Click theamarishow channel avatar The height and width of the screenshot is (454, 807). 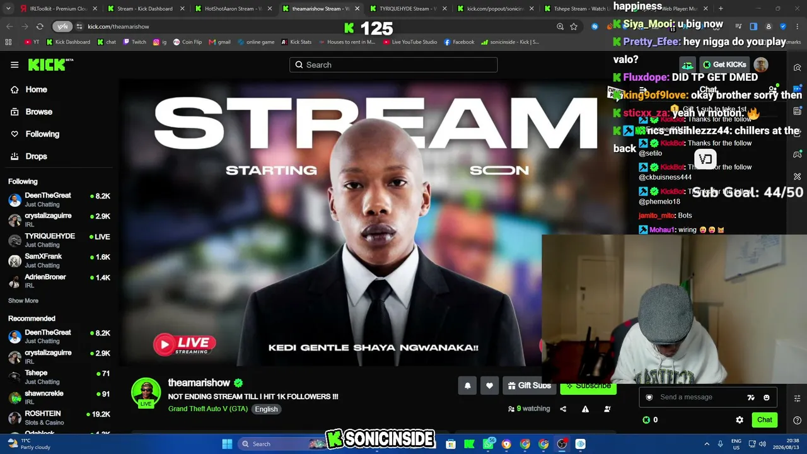click(146, 393)
